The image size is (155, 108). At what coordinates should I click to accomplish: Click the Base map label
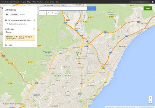click(8, 45)
